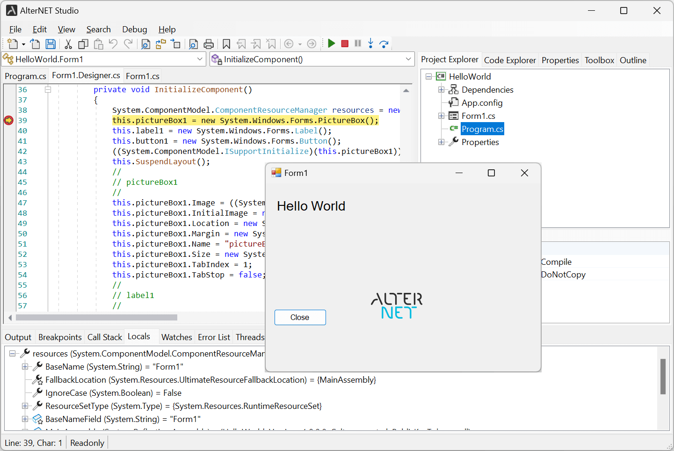Open the Edit menu
Screen dimensions: 674x451
click(x=40, y=29)
